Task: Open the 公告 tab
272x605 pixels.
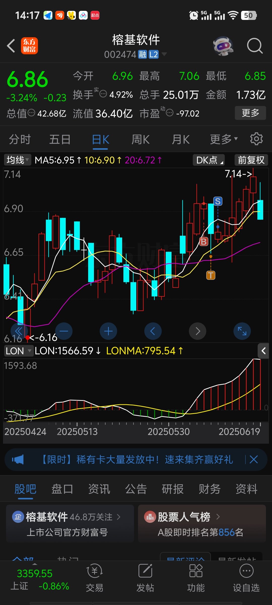Action: [136, 489]
